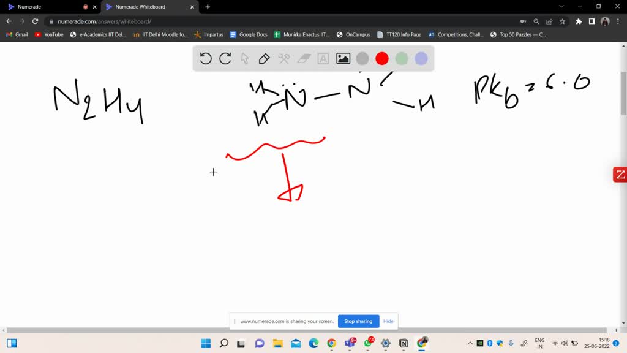Open ENG IN language switcher
This screenshot has height=353, width=627.
[x=539, y=343]
